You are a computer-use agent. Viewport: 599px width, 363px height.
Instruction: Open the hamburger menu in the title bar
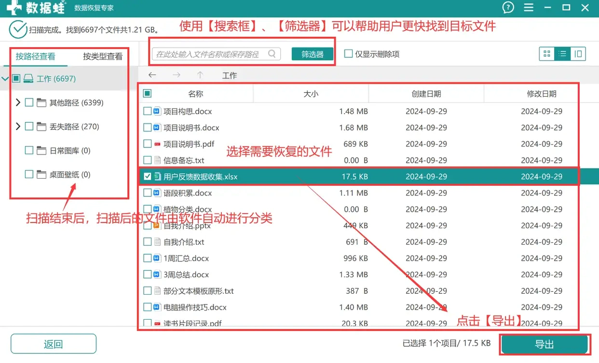[x=529, y=8]
